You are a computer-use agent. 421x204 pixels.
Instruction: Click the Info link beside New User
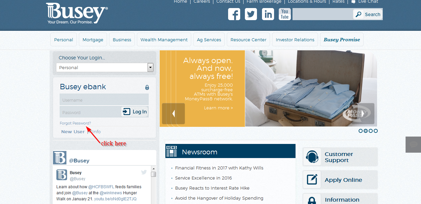(96, 132)
